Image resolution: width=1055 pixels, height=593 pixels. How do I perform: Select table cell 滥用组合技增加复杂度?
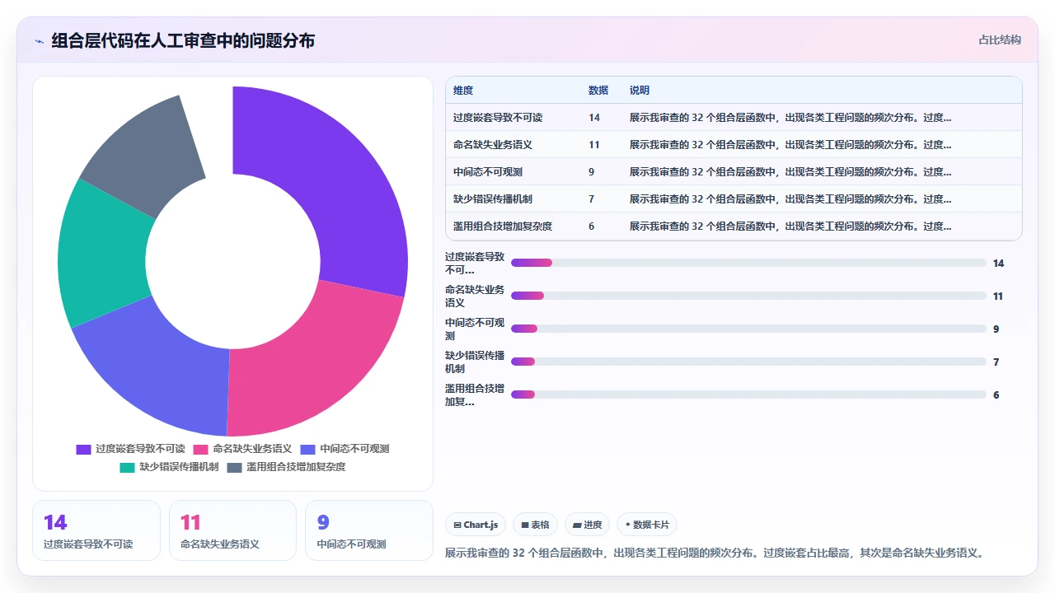pos(503,226)
